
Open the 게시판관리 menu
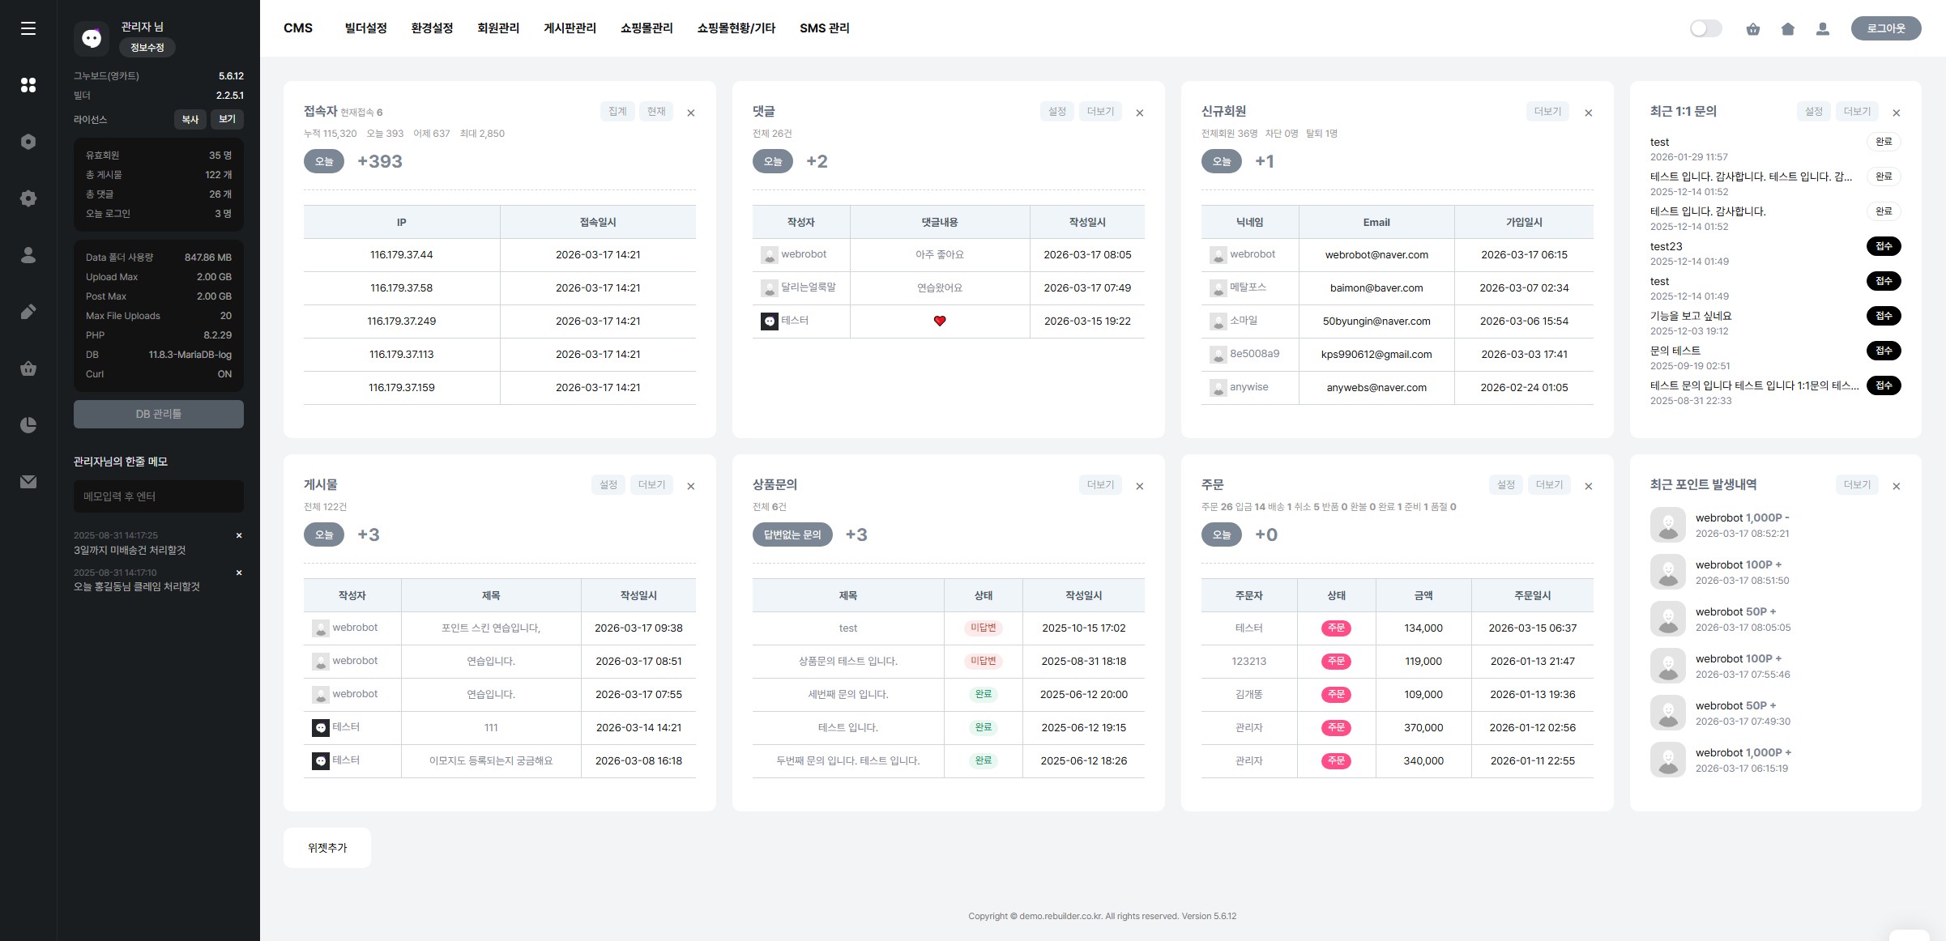tap(570, 28)
